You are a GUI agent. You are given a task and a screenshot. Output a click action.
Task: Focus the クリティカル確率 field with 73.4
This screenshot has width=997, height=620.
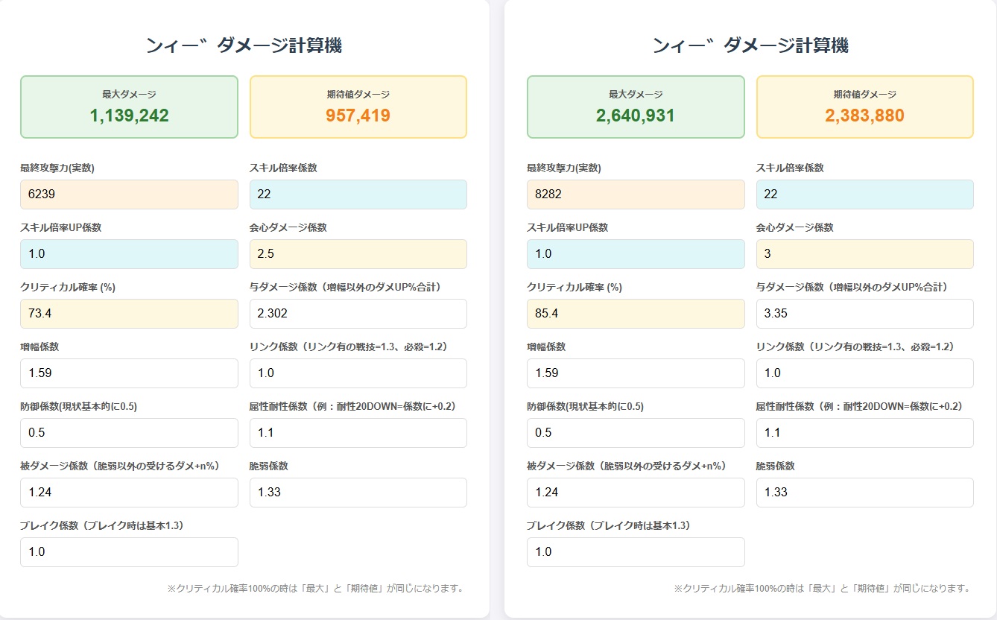pos(129,314)
